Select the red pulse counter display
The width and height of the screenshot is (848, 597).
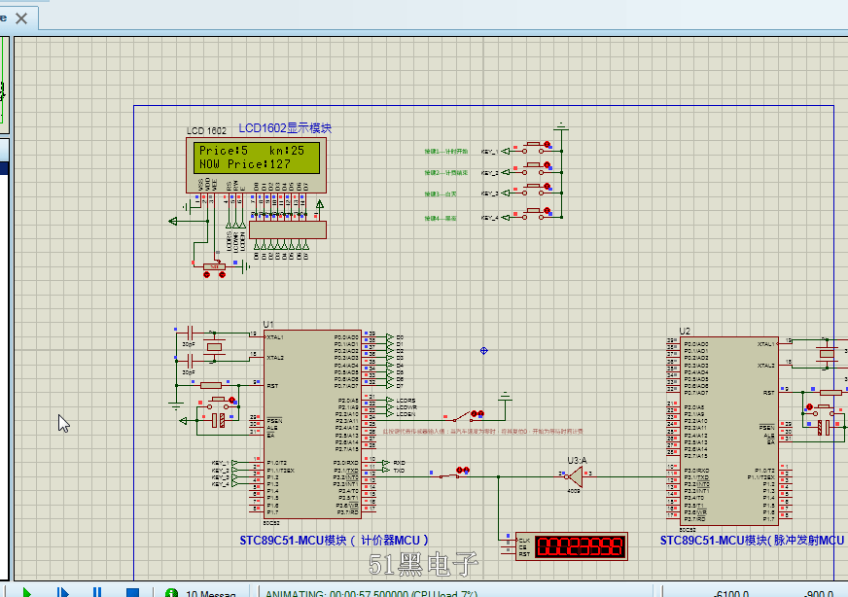(x=572, y=546)
